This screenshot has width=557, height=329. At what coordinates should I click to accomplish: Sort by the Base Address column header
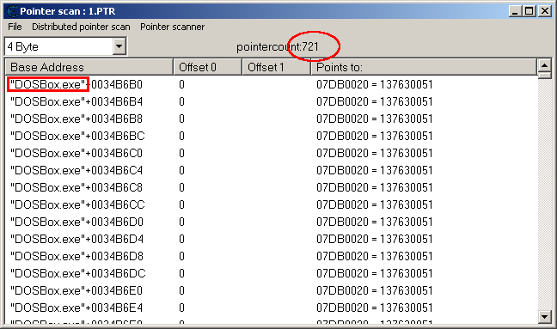coord(89,67)
